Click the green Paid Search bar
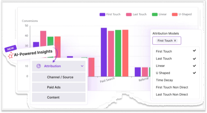207x113 pixels. click(118, 53)
